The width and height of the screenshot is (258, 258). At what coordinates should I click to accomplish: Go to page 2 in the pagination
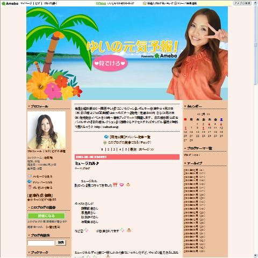pyautogui.click(x=108, y=149)
